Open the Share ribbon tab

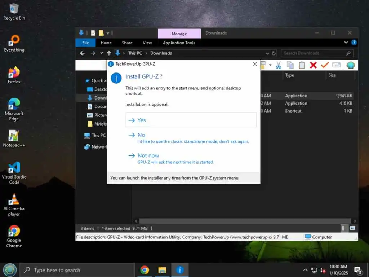[127, 43]
